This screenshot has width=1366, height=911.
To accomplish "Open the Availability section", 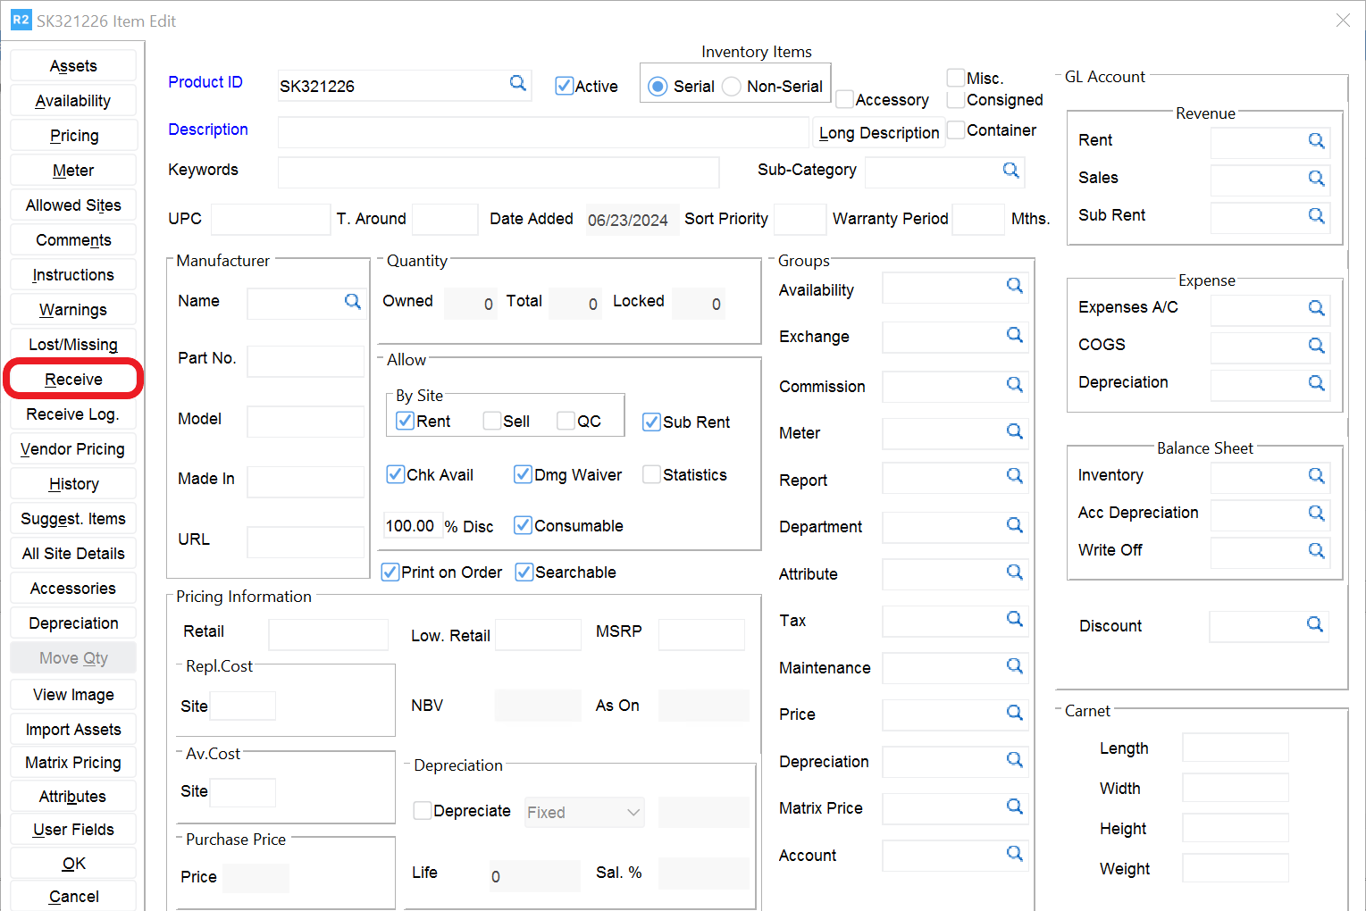I will point(73,101).
